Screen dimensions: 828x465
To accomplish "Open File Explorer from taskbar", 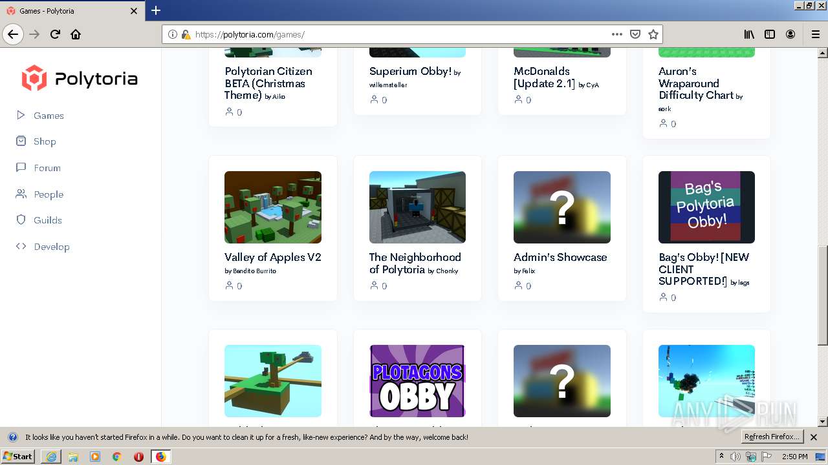I will 73,457.
